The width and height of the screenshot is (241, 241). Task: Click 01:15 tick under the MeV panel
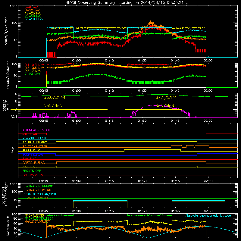tap(109, 91)
